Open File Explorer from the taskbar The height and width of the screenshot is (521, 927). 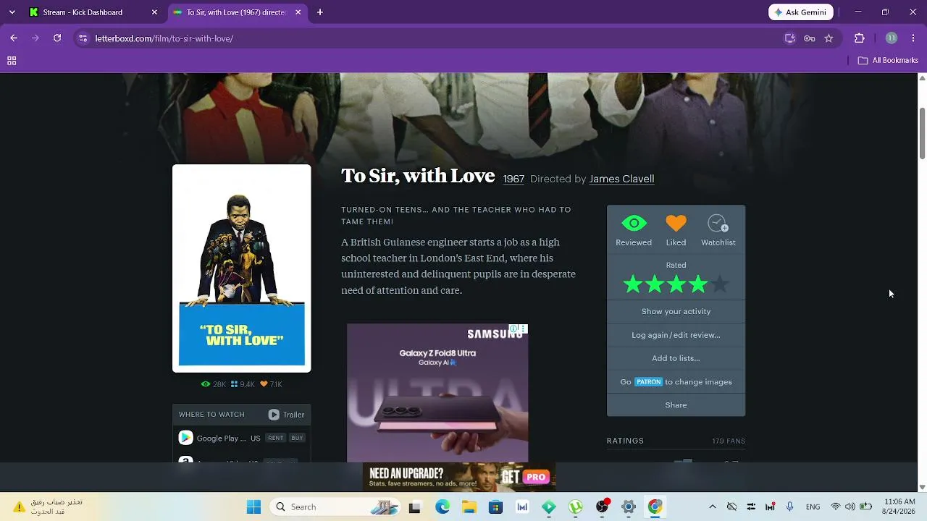(469, 507)
